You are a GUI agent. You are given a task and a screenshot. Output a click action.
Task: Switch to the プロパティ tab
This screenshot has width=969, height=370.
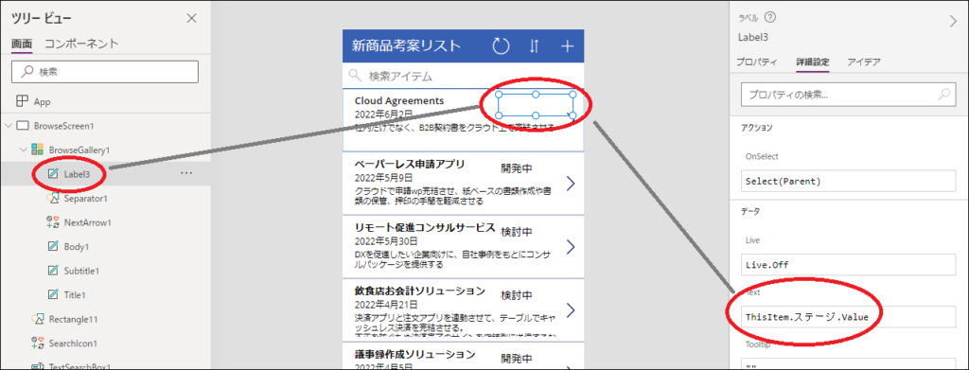[757, 62]
